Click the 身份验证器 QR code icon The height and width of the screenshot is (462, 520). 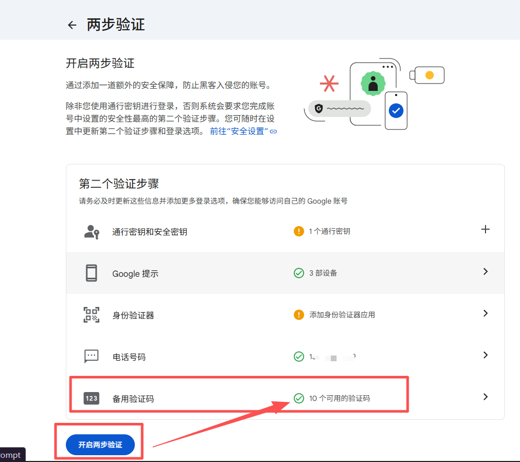point(90,314)
